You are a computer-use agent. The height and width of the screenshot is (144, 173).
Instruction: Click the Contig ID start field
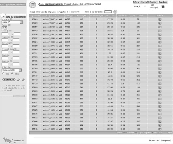[5, 34]
